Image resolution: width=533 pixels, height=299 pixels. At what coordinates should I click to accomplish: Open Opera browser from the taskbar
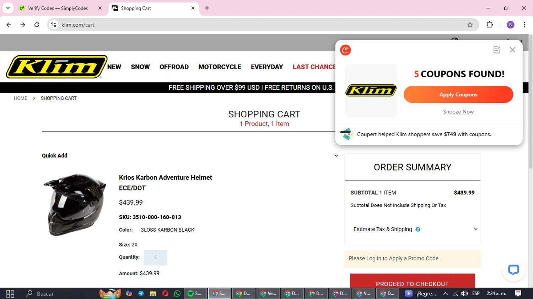pyautogui.click(x=165, y=294)
